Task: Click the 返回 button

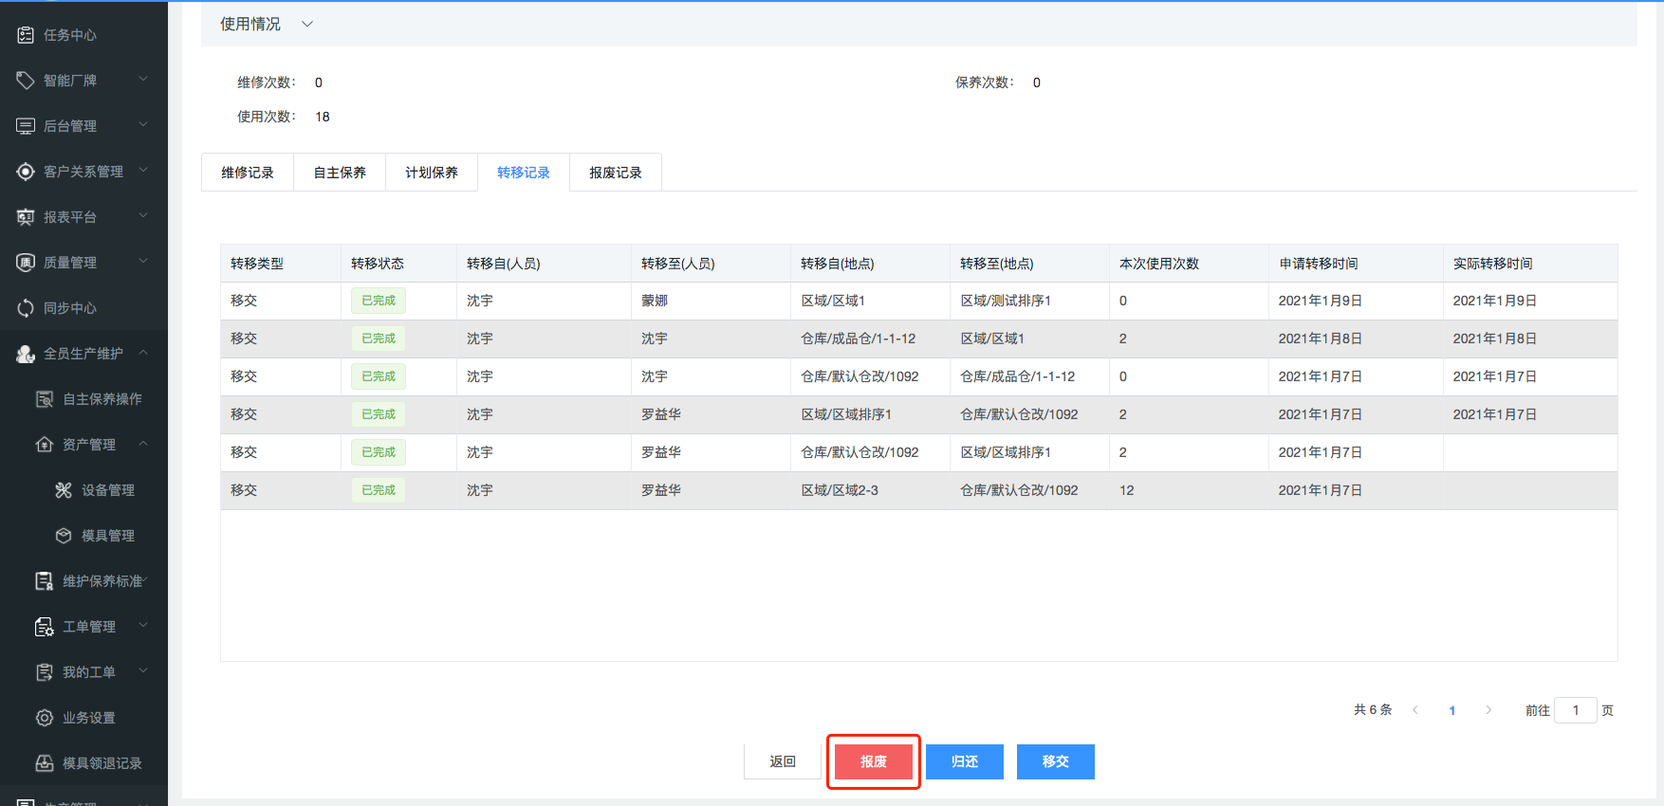Action: click(x=783, y=761)
